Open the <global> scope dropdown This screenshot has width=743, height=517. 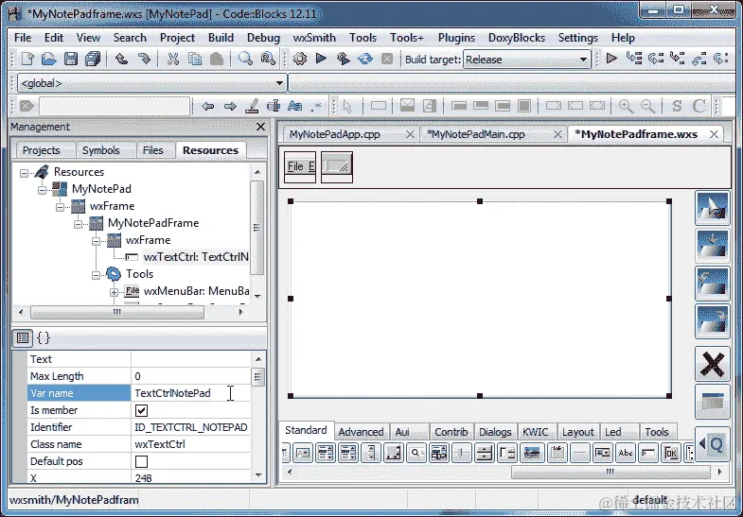tap(151, 83)
